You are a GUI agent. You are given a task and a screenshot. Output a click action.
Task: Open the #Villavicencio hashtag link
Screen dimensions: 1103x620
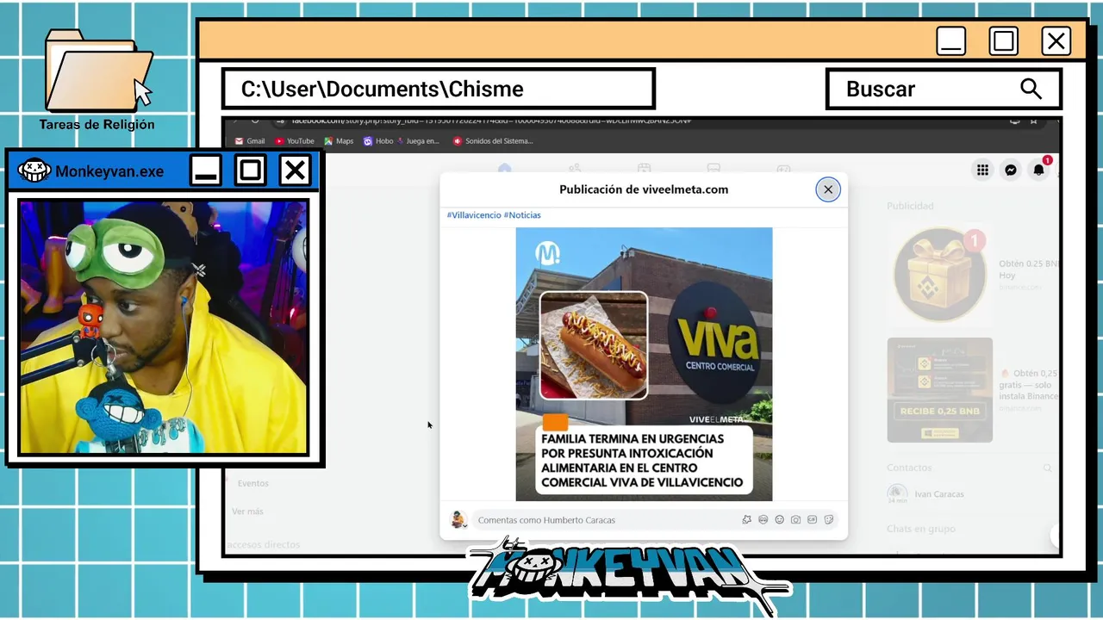tap(474, 215)
